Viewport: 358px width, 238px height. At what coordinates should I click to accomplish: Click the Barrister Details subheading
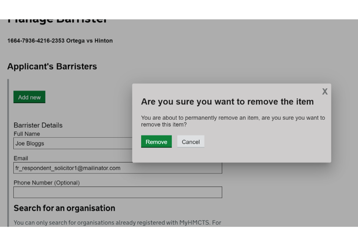(38, 125)
